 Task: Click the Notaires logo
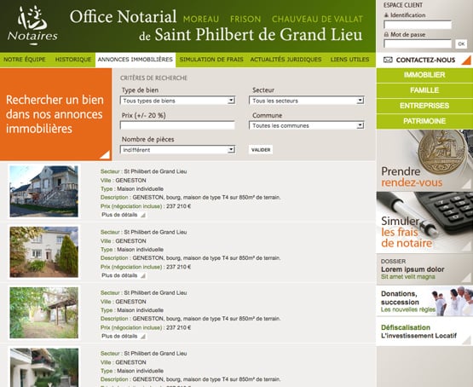(32, 26)
